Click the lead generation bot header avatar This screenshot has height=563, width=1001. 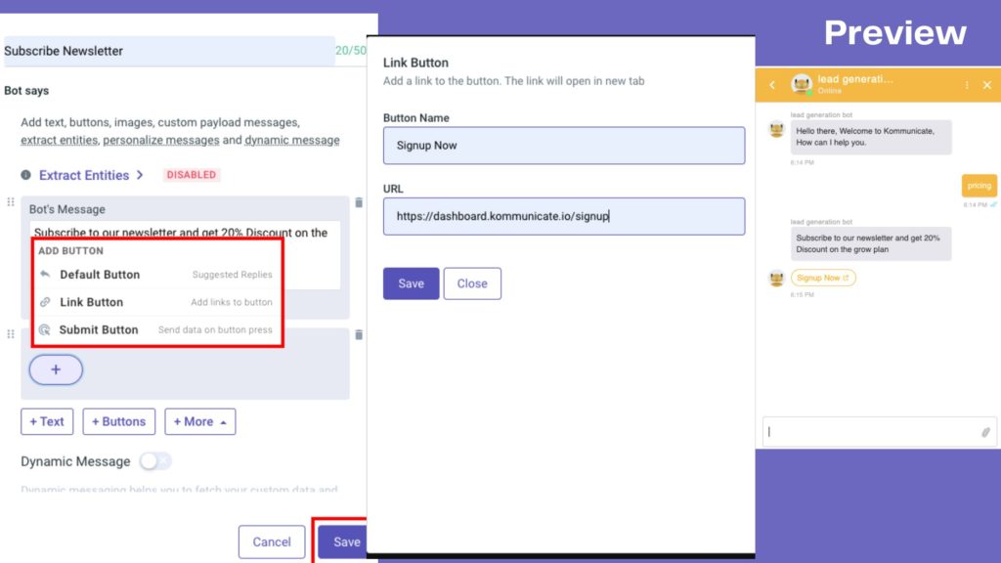coord(802,84)
